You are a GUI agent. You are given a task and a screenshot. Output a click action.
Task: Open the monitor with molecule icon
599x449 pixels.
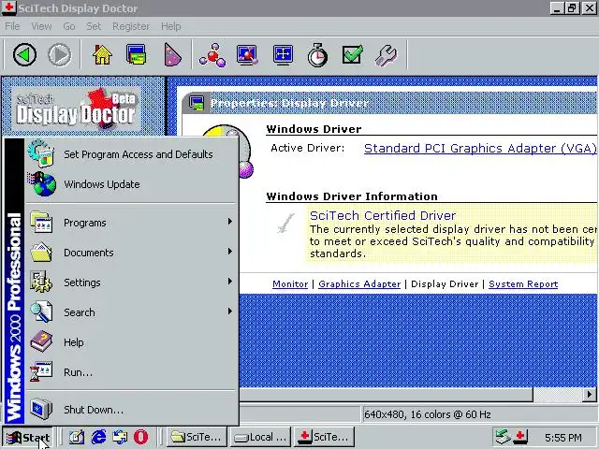tap(247, 55)
